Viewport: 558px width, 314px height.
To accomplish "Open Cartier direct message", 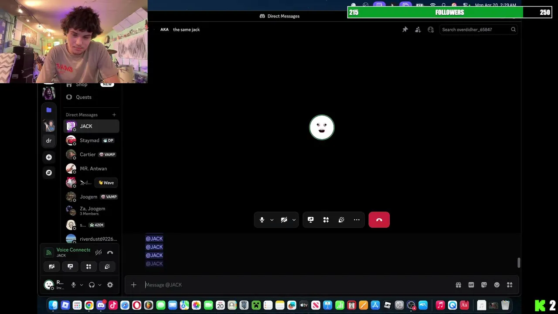I will pos(92,154).
